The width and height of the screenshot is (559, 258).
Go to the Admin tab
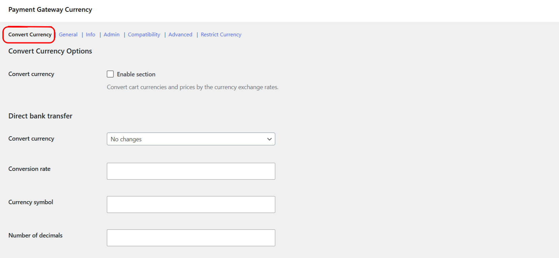pyautogui.click(x=111, y=35)
